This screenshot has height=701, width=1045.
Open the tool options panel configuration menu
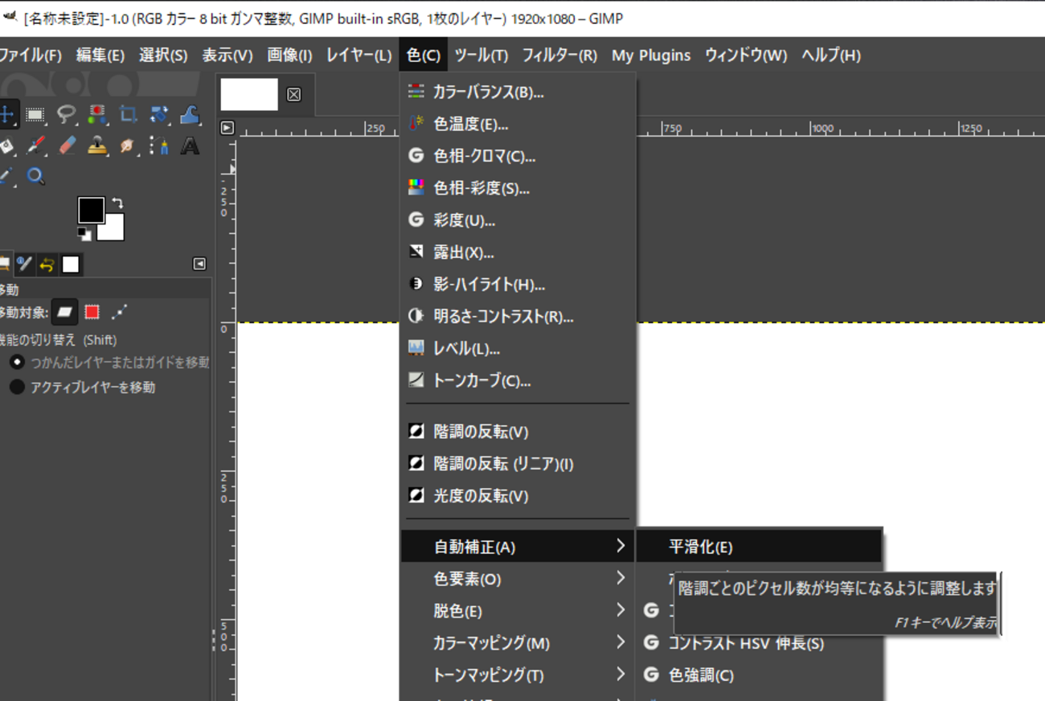[199, 264]
